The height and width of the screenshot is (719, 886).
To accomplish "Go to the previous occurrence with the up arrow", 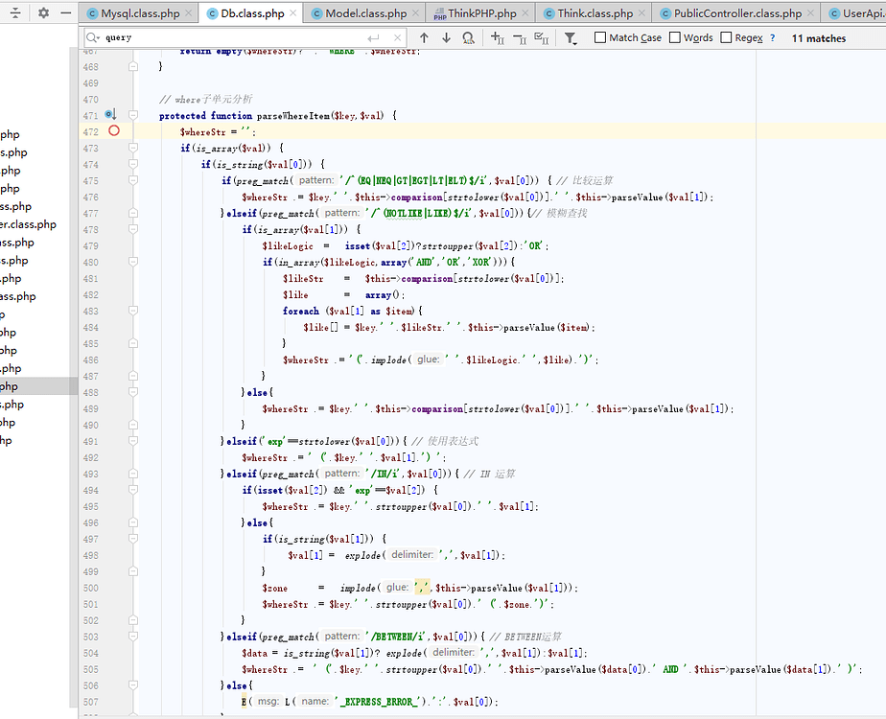I will [424, 37].
